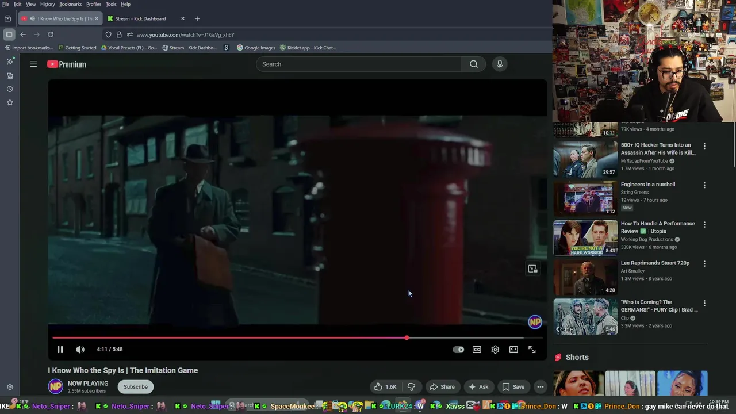Open options for 500+ IQ Hacker video
The image size is (736, 414).
pyautogui.click(x=704, y=146)
